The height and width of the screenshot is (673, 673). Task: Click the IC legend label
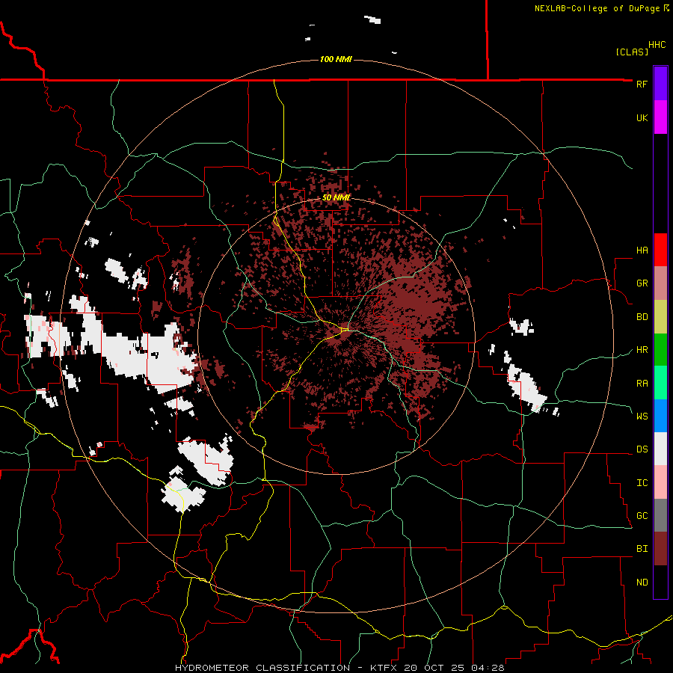pyautogui.click(x=642, y=483)
